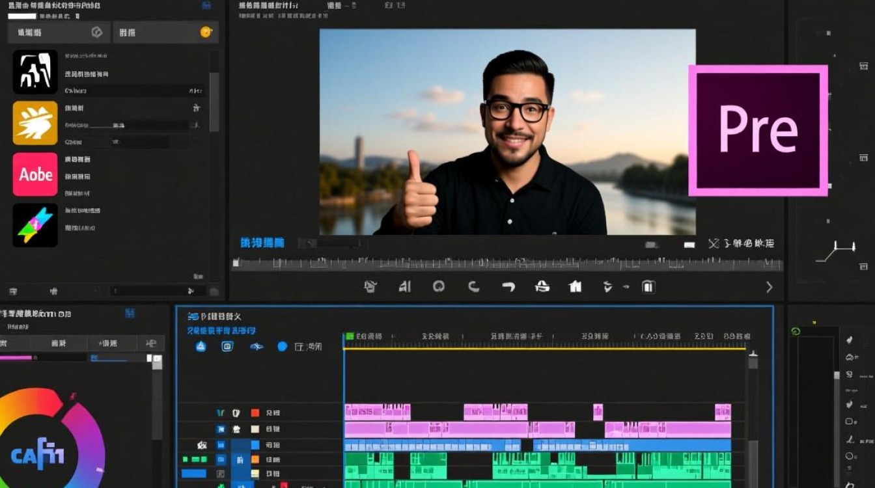Select the first pink clip on the top track
This screenshot has width=875, height=488.
tap(378, 412)
